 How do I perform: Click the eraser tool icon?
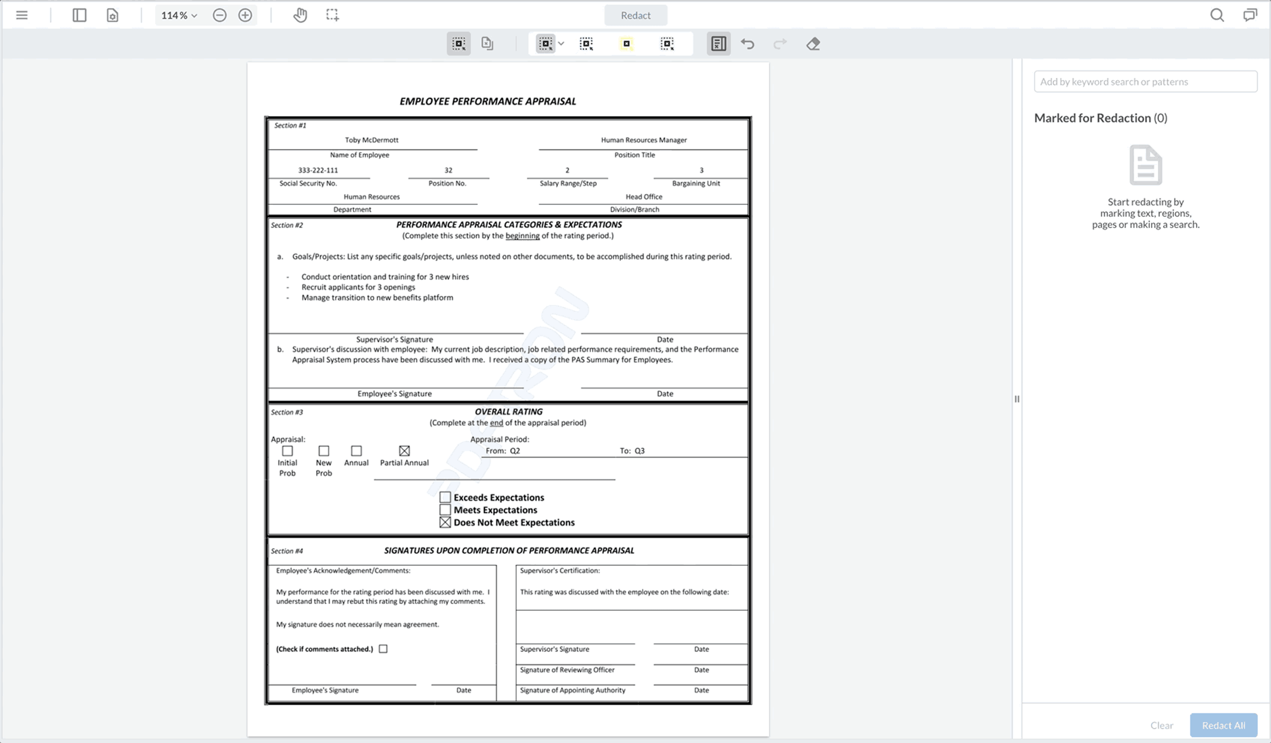(x=813, y=44)
